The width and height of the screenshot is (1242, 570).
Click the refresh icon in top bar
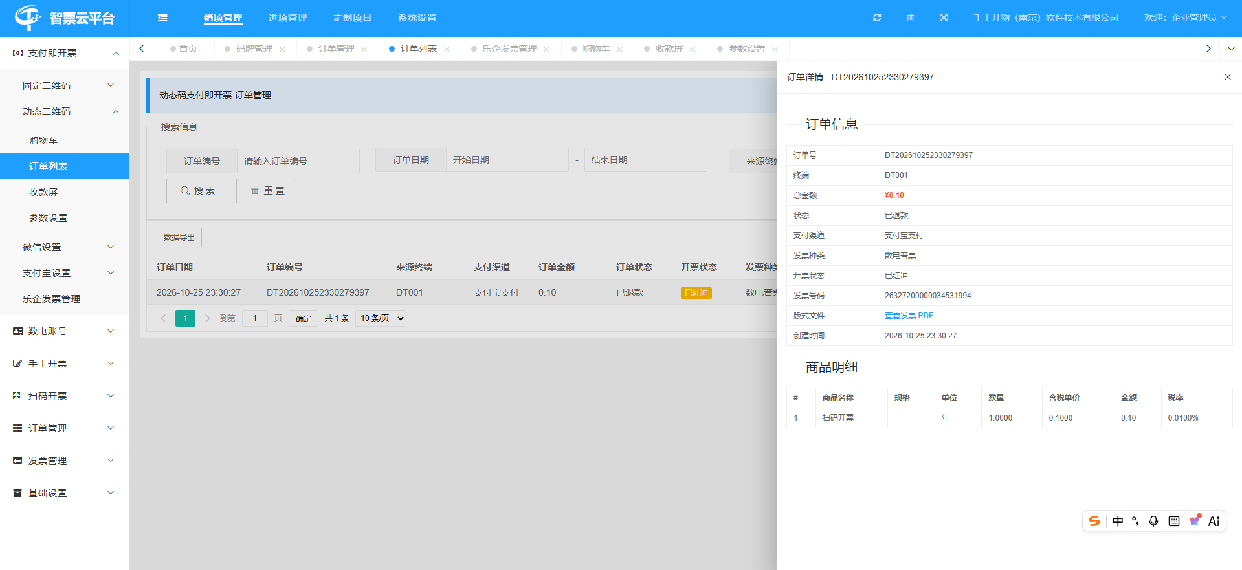pyautogui.click(x=877, y=18)
